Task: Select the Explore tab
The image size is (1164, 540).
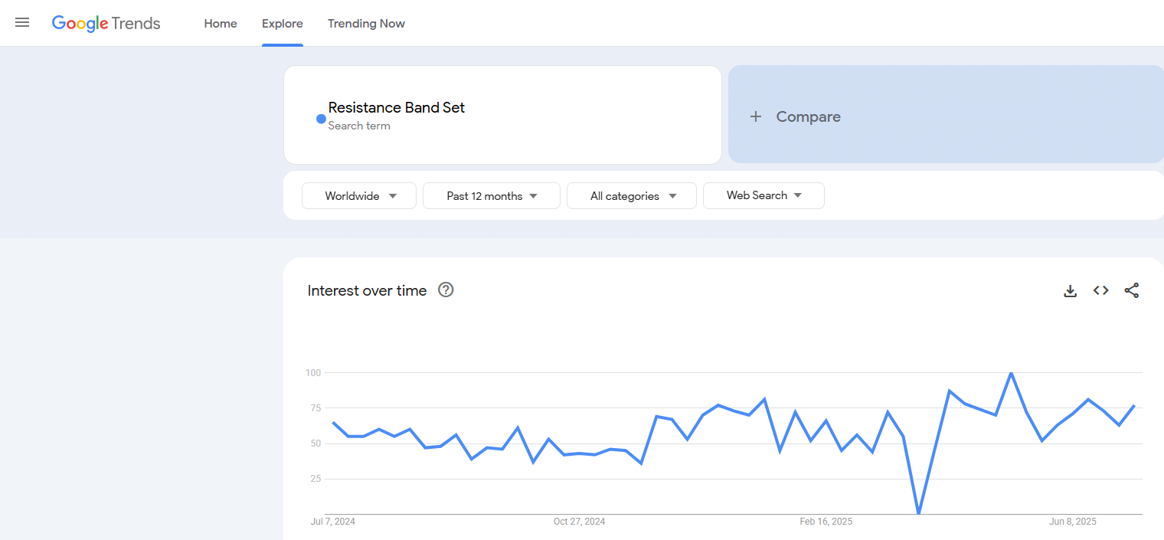Action: coord(282,24)
